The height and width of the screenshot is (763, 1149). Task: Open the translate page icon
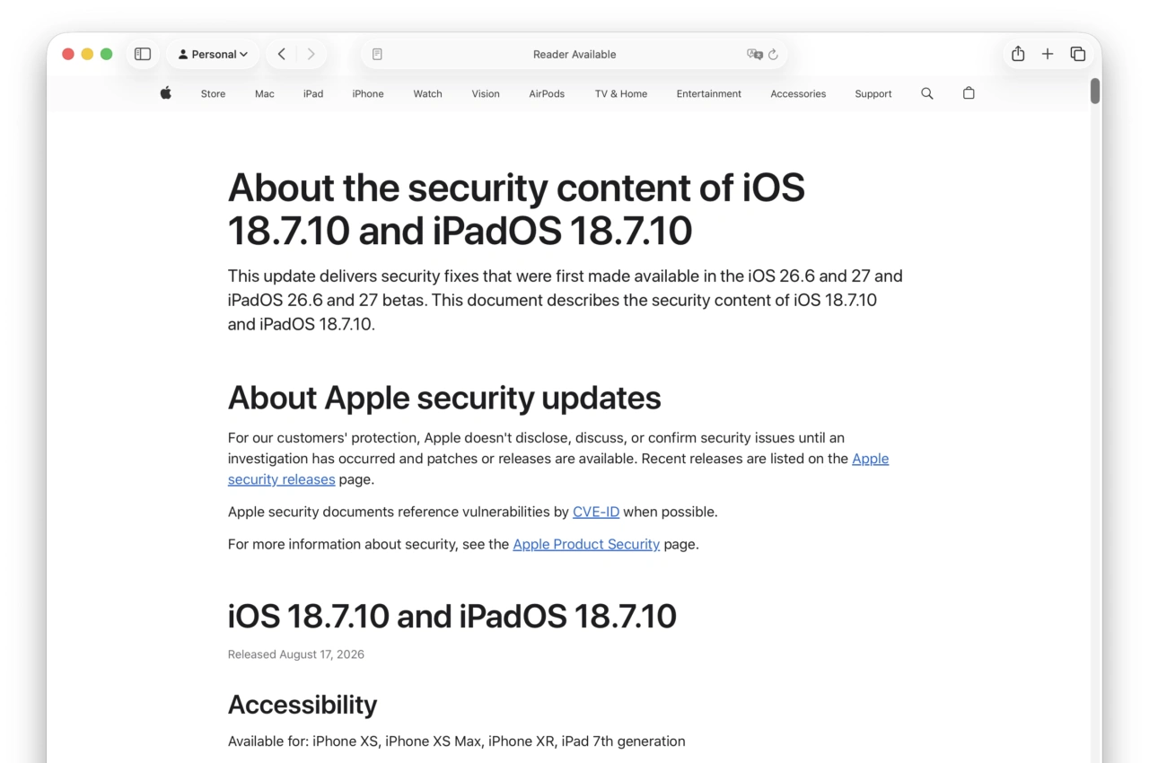tap(754, 54)
